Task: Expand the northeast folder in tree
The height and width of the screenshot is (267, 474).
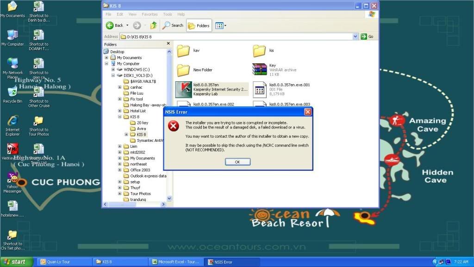Action: click(120, 164)
